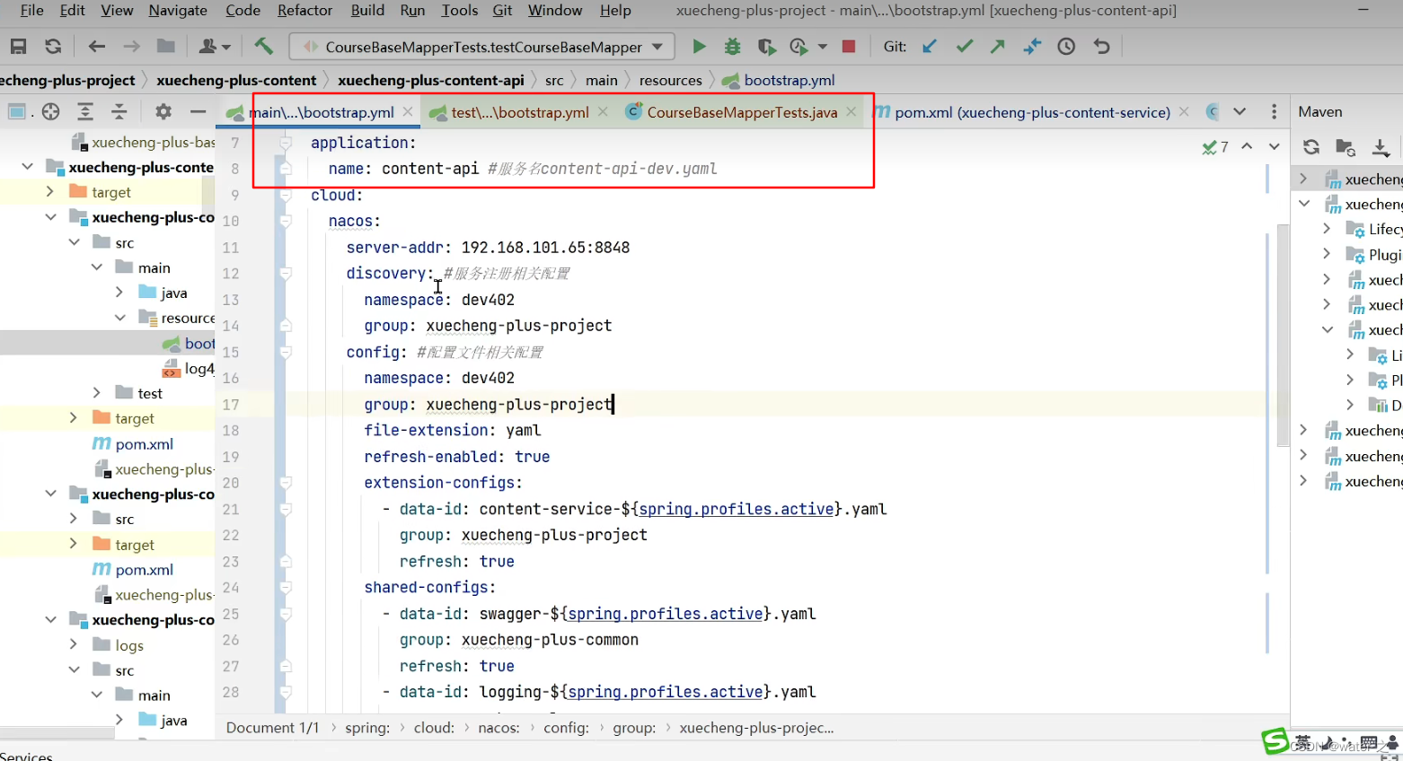This screenshot has height=761, width=1403.
Task: Expand the logs folder
Action: coord(74,644)
